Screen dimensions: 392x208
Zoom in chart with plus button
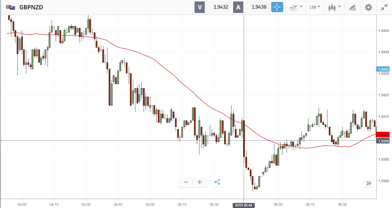200,182
